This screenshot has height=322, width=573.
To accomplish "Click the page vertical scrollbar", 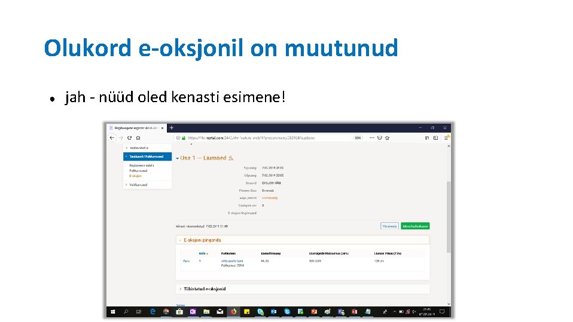I will point(449,217).
